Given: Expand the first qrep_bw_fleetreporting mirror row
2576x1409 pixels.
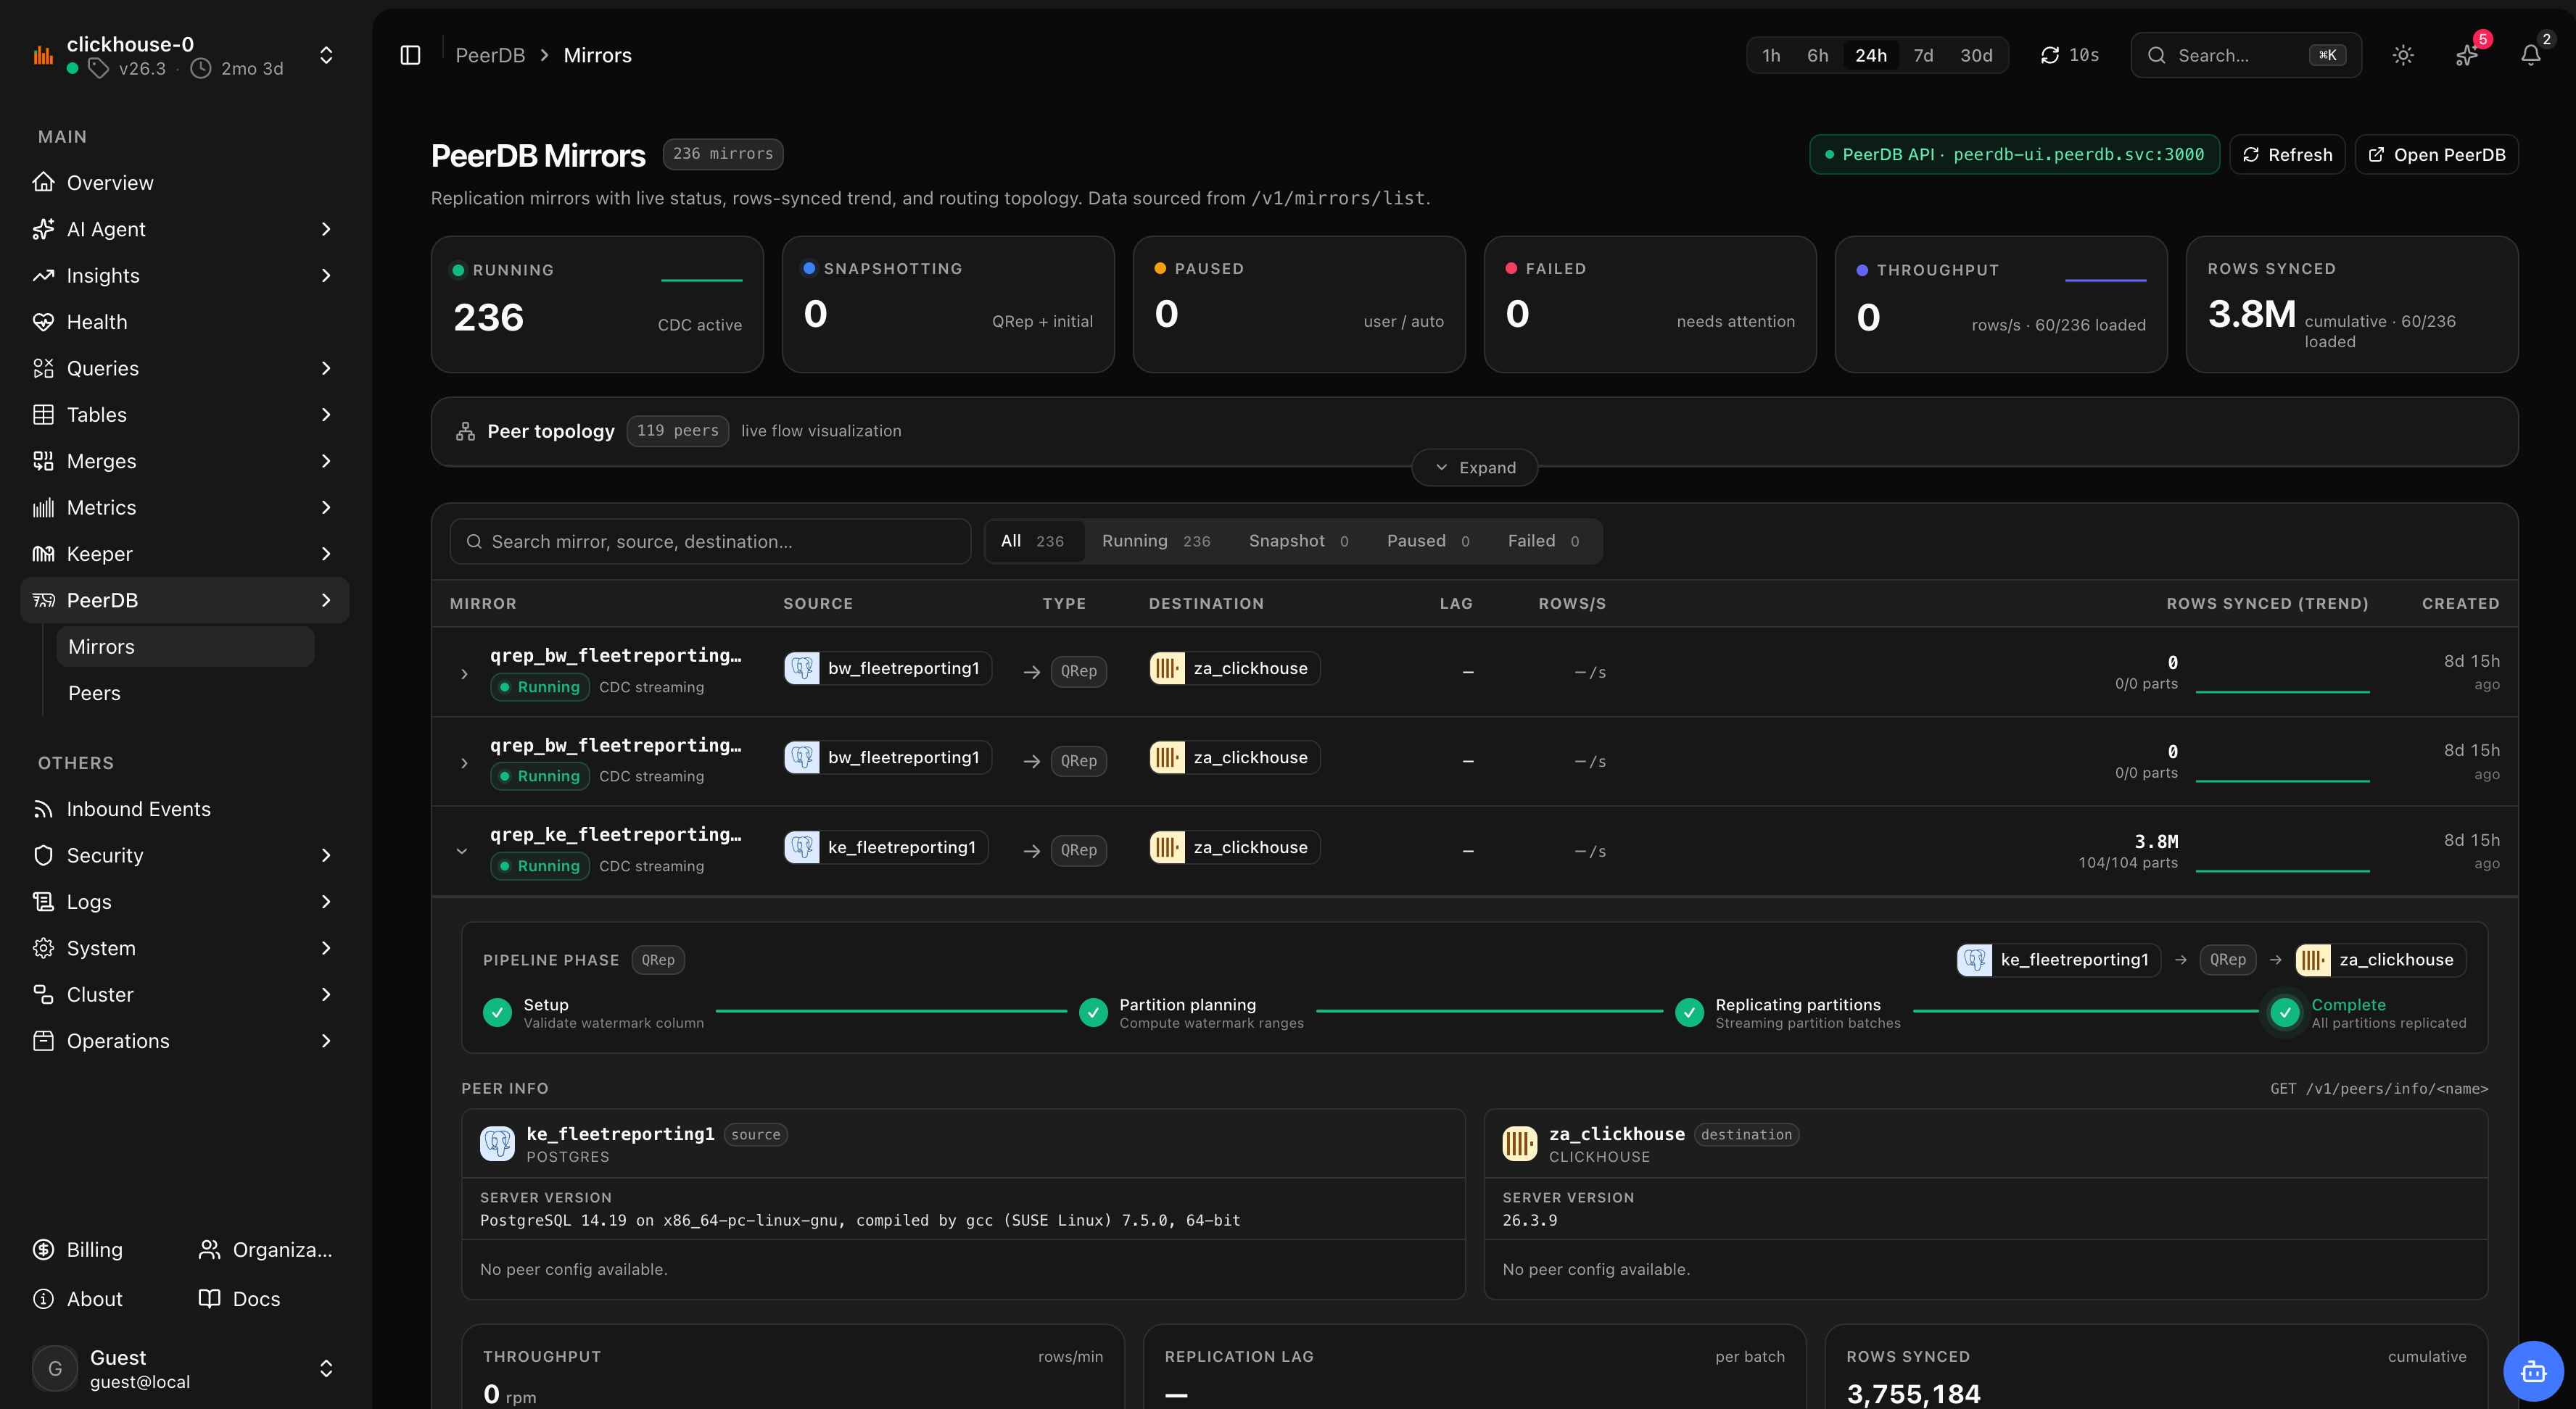Looking at the screenshot, I should [x=464, y=673].
